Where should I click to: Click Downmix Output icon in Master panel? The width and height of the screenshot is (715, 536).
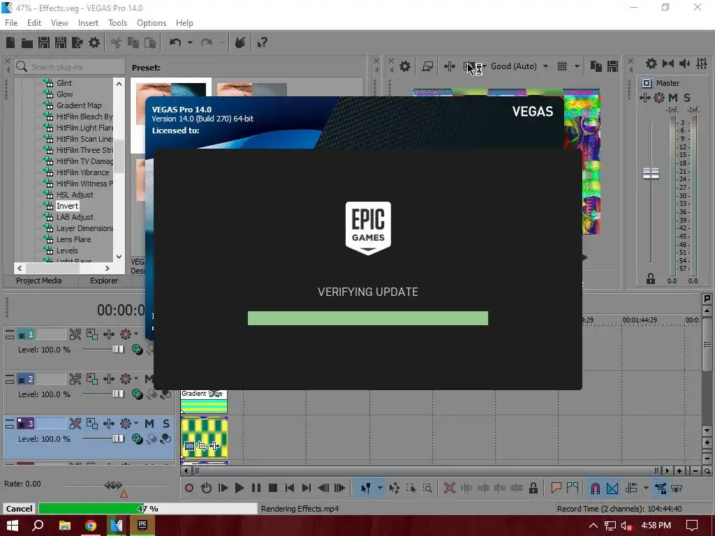point(668,64)
